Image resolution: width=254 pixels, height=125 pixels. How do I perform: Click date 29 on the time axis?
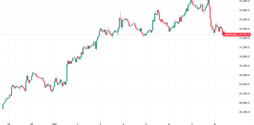8,123
